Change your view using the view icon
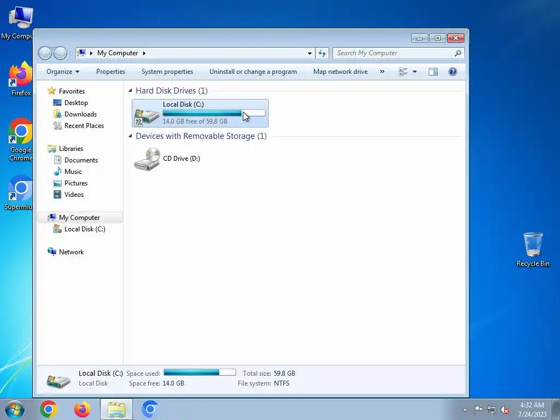Image resolution: width=560 pixels, height=420 pixels. [403, 72]
